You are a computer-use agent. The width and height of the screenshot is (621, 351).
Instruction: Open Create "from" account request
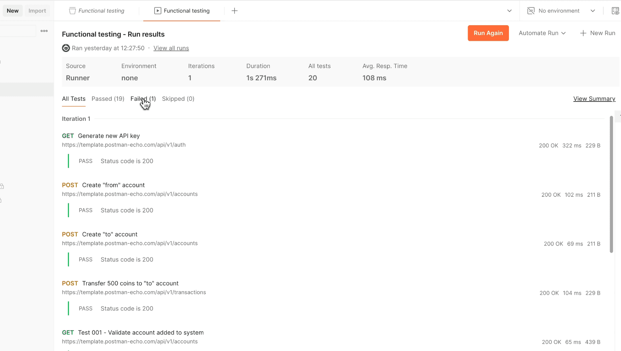pos(113,185)
